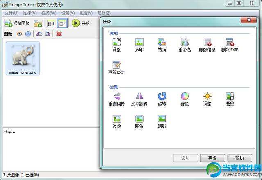Viewport: 262px width, 180px height.
Task: Click the 开始 start play button
Action: pyautogui.click(x=81, y=23)
